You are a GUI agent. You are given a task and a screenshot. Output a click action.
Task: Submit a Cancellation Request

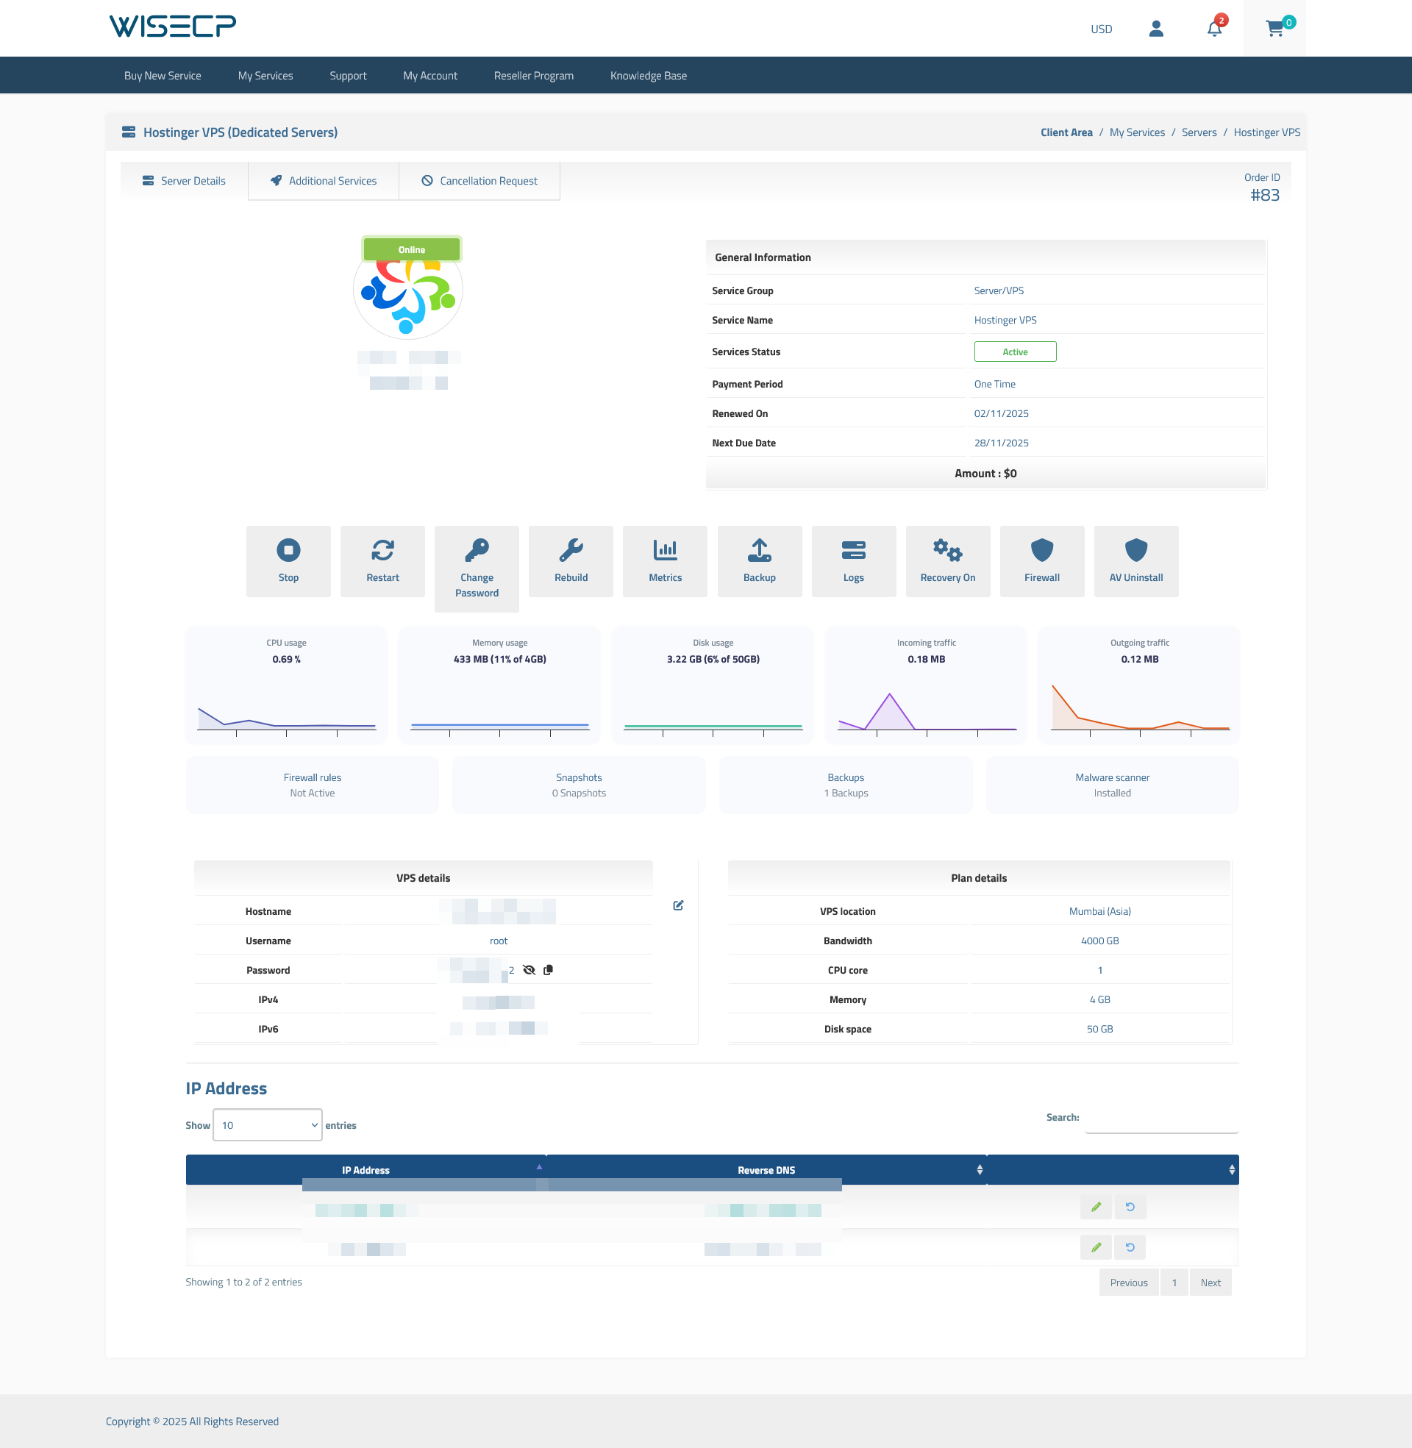(479, 180)
